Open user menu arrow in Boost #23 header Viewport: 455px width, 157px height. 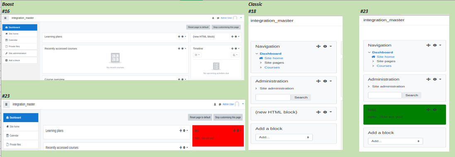tap(243, 104)
